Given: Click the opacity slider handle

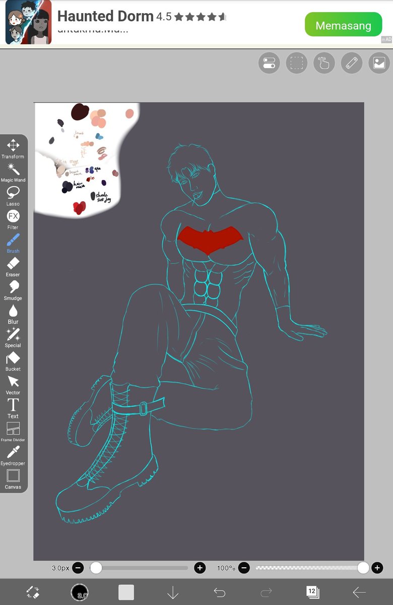Looking at the screenshot, I should click(363, 568).
